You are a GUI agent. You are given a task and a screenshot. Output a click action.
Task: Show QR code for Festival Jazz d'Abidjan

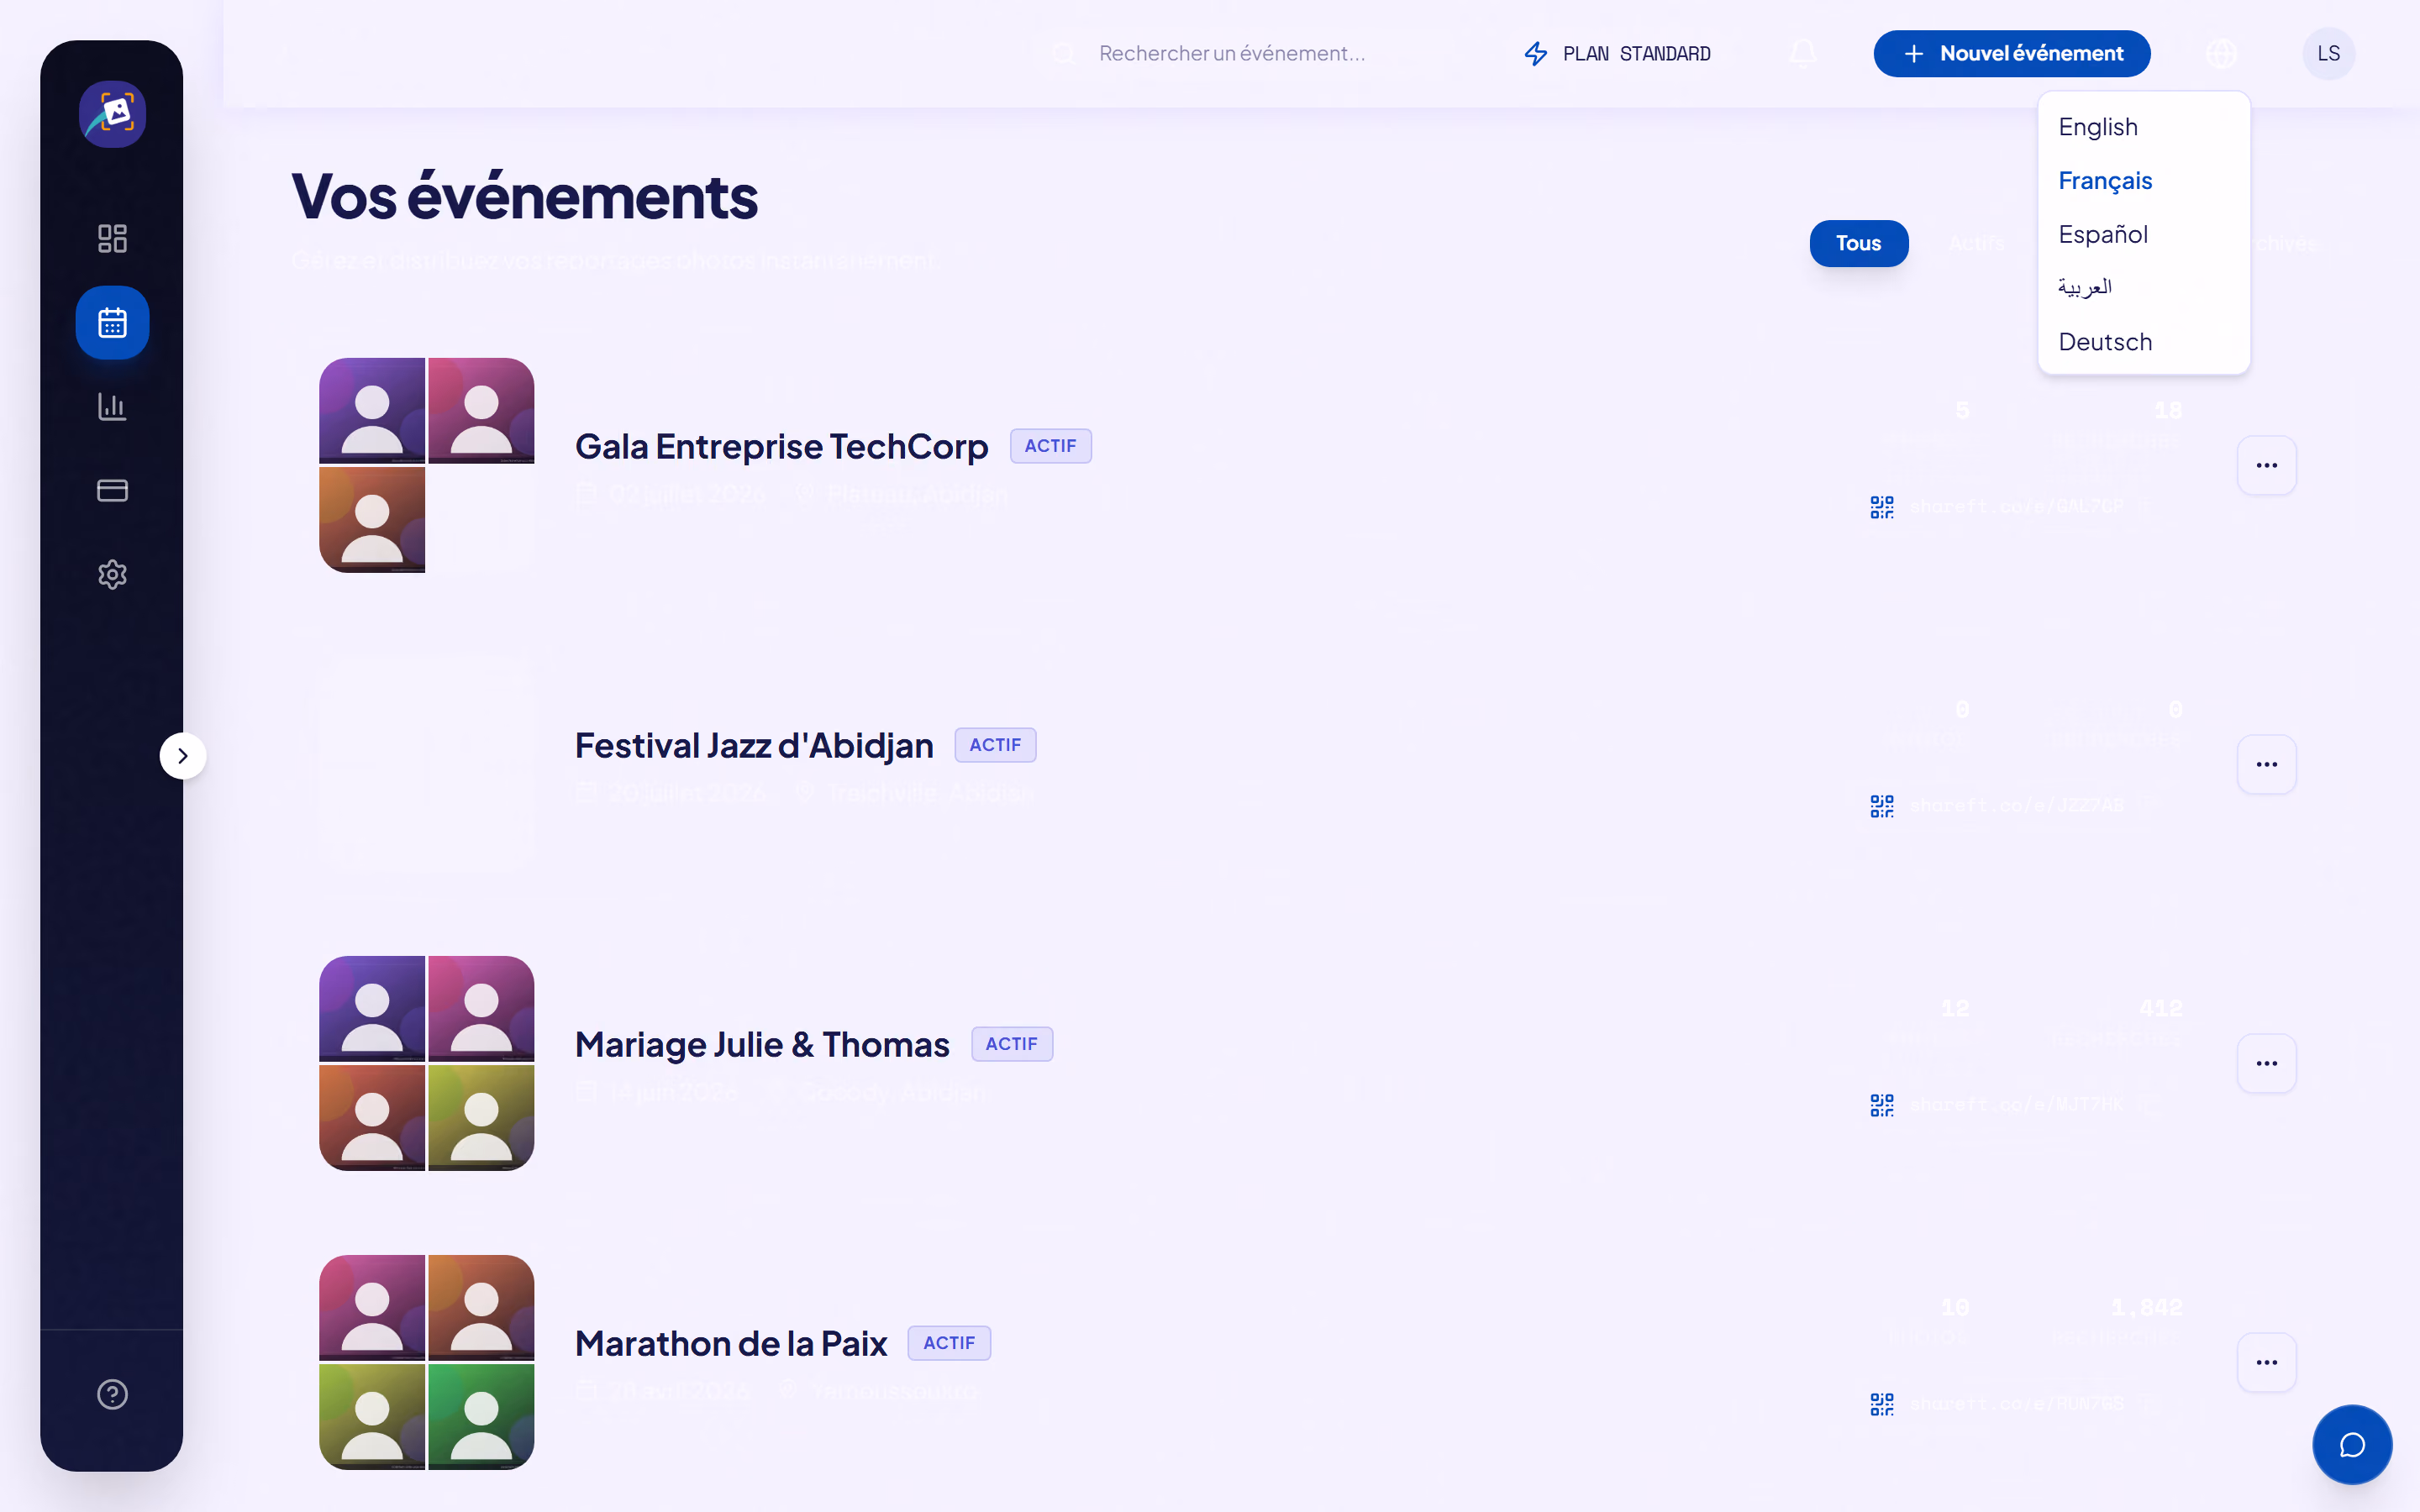click(x=1882, y=806)
